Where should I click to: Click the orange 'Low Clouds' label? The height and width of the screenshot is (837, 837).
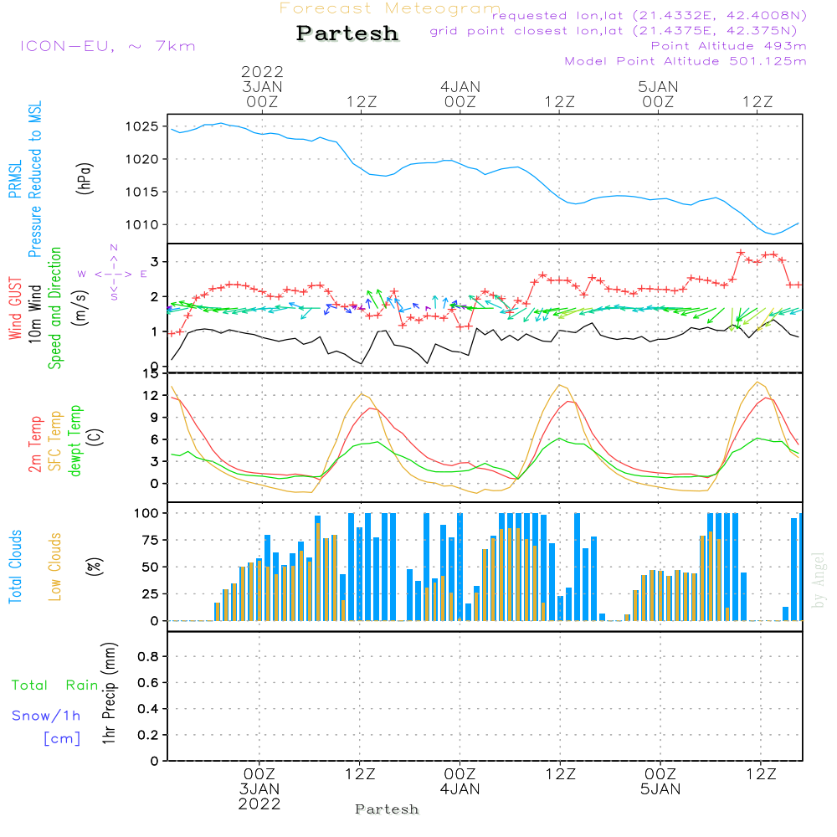pos(55,567)
